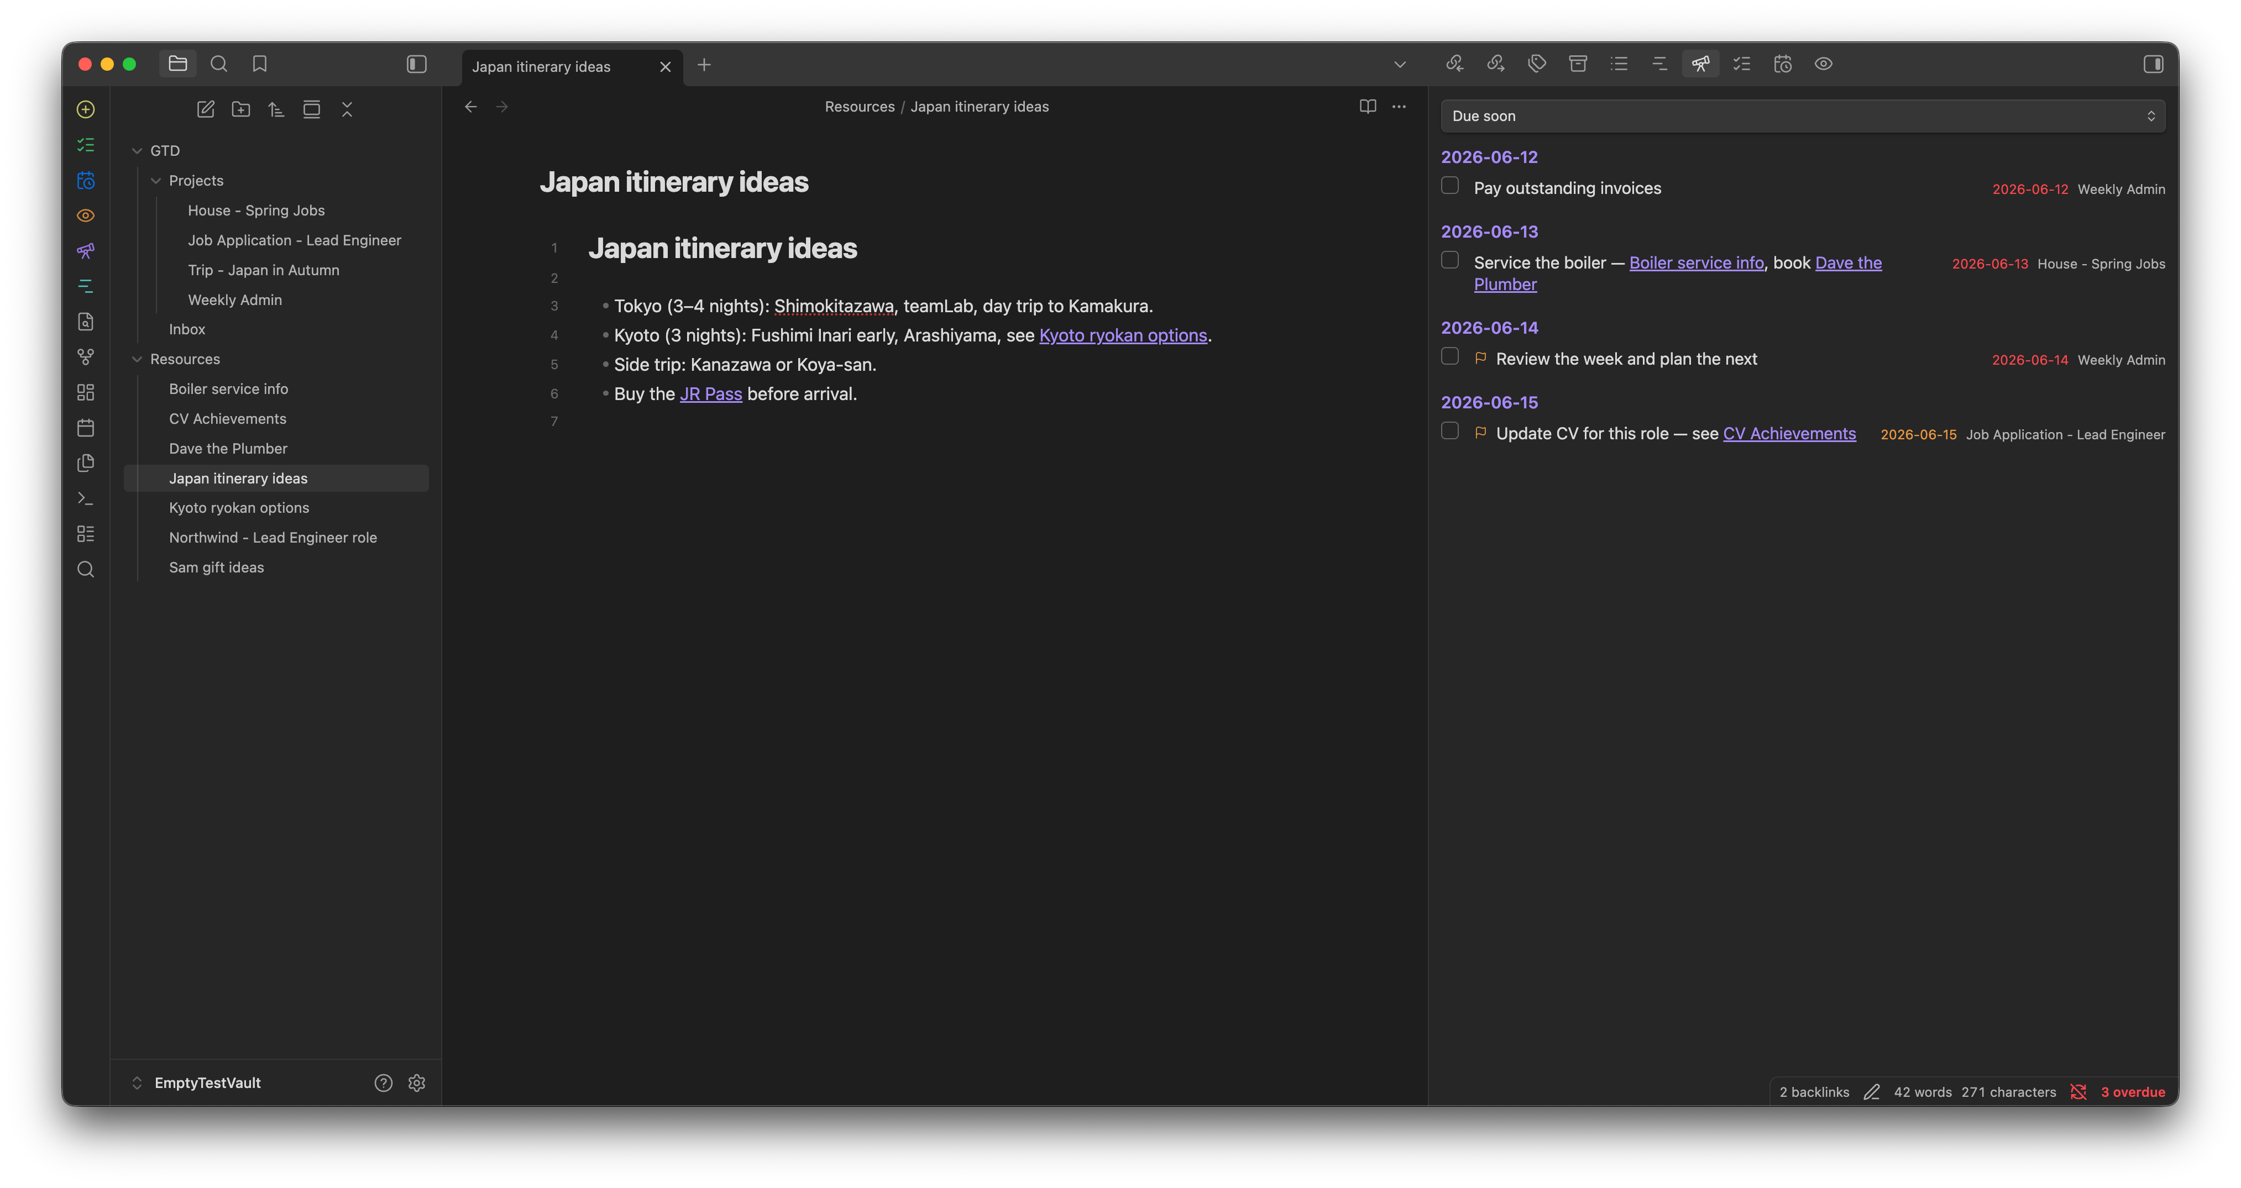Click the teal outline-lines icon in the left ribbon

[85, 286]
